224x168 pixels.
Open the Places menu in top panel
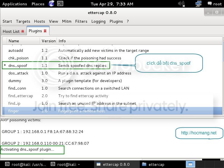tap(38, 4)
